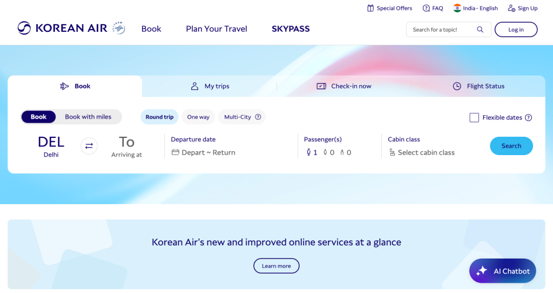The width and height of the screenshot is (553, 293).
Task: Switch to the My trips tab
Action: tap(210, 86)
